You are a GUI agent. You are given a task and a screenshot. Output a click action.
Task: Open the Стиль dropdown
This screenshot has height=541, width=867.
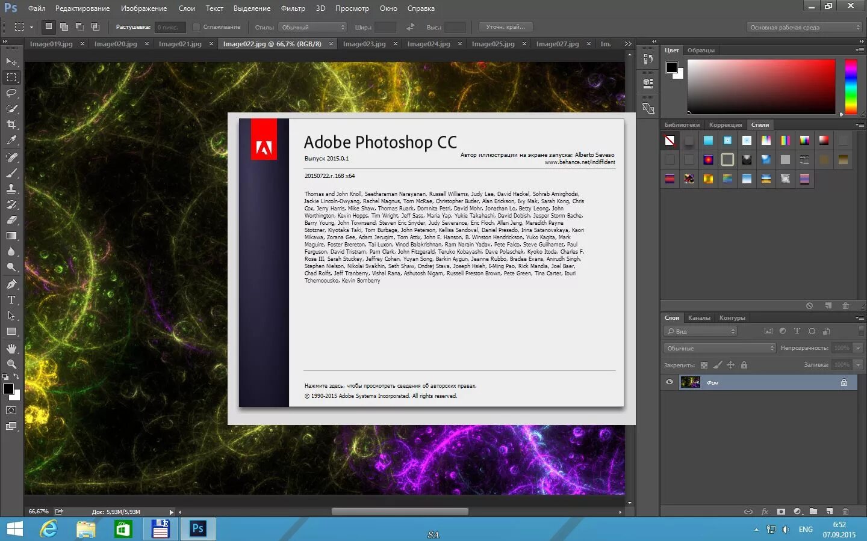[312, 27]
